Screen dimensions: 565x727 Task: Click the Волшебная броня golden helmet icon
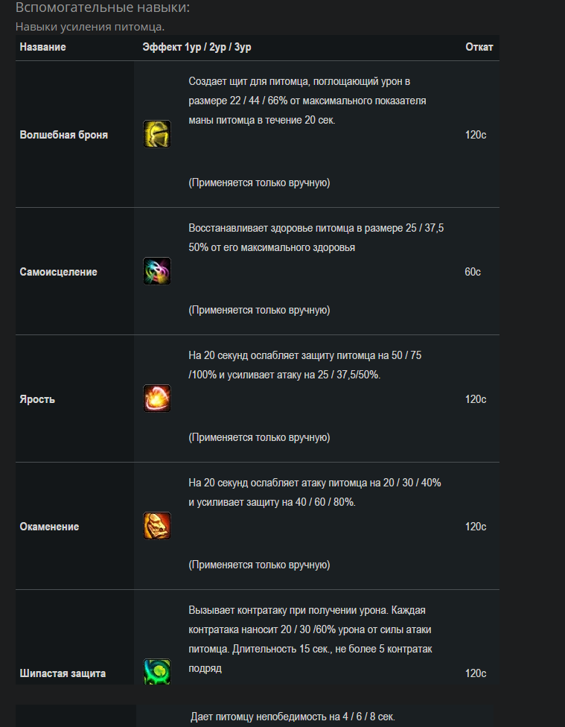[x=156, y=134]
